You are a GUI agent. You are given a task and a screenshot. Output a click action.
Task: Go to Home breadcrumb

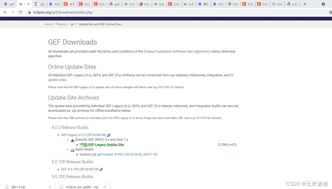coord(48,24)
